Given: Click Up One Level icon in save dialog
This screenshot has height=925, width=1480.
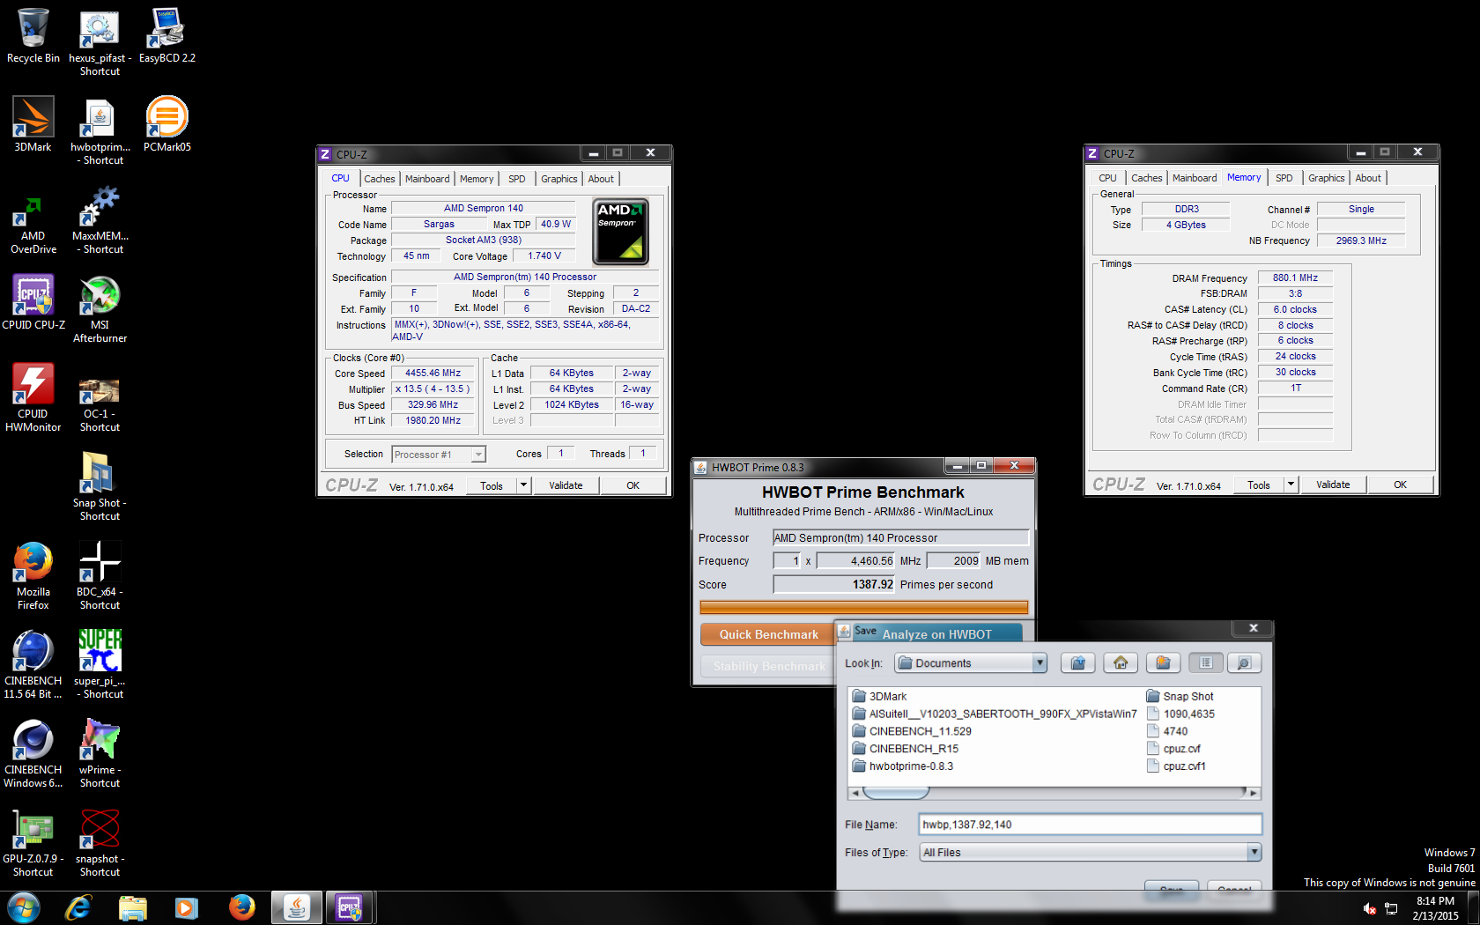Looking at the screenshot, I should coord(1077,663).
